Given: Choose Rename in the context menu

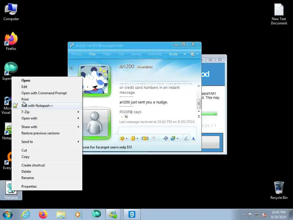Looking at the screenshot, I should click(47, 178).
